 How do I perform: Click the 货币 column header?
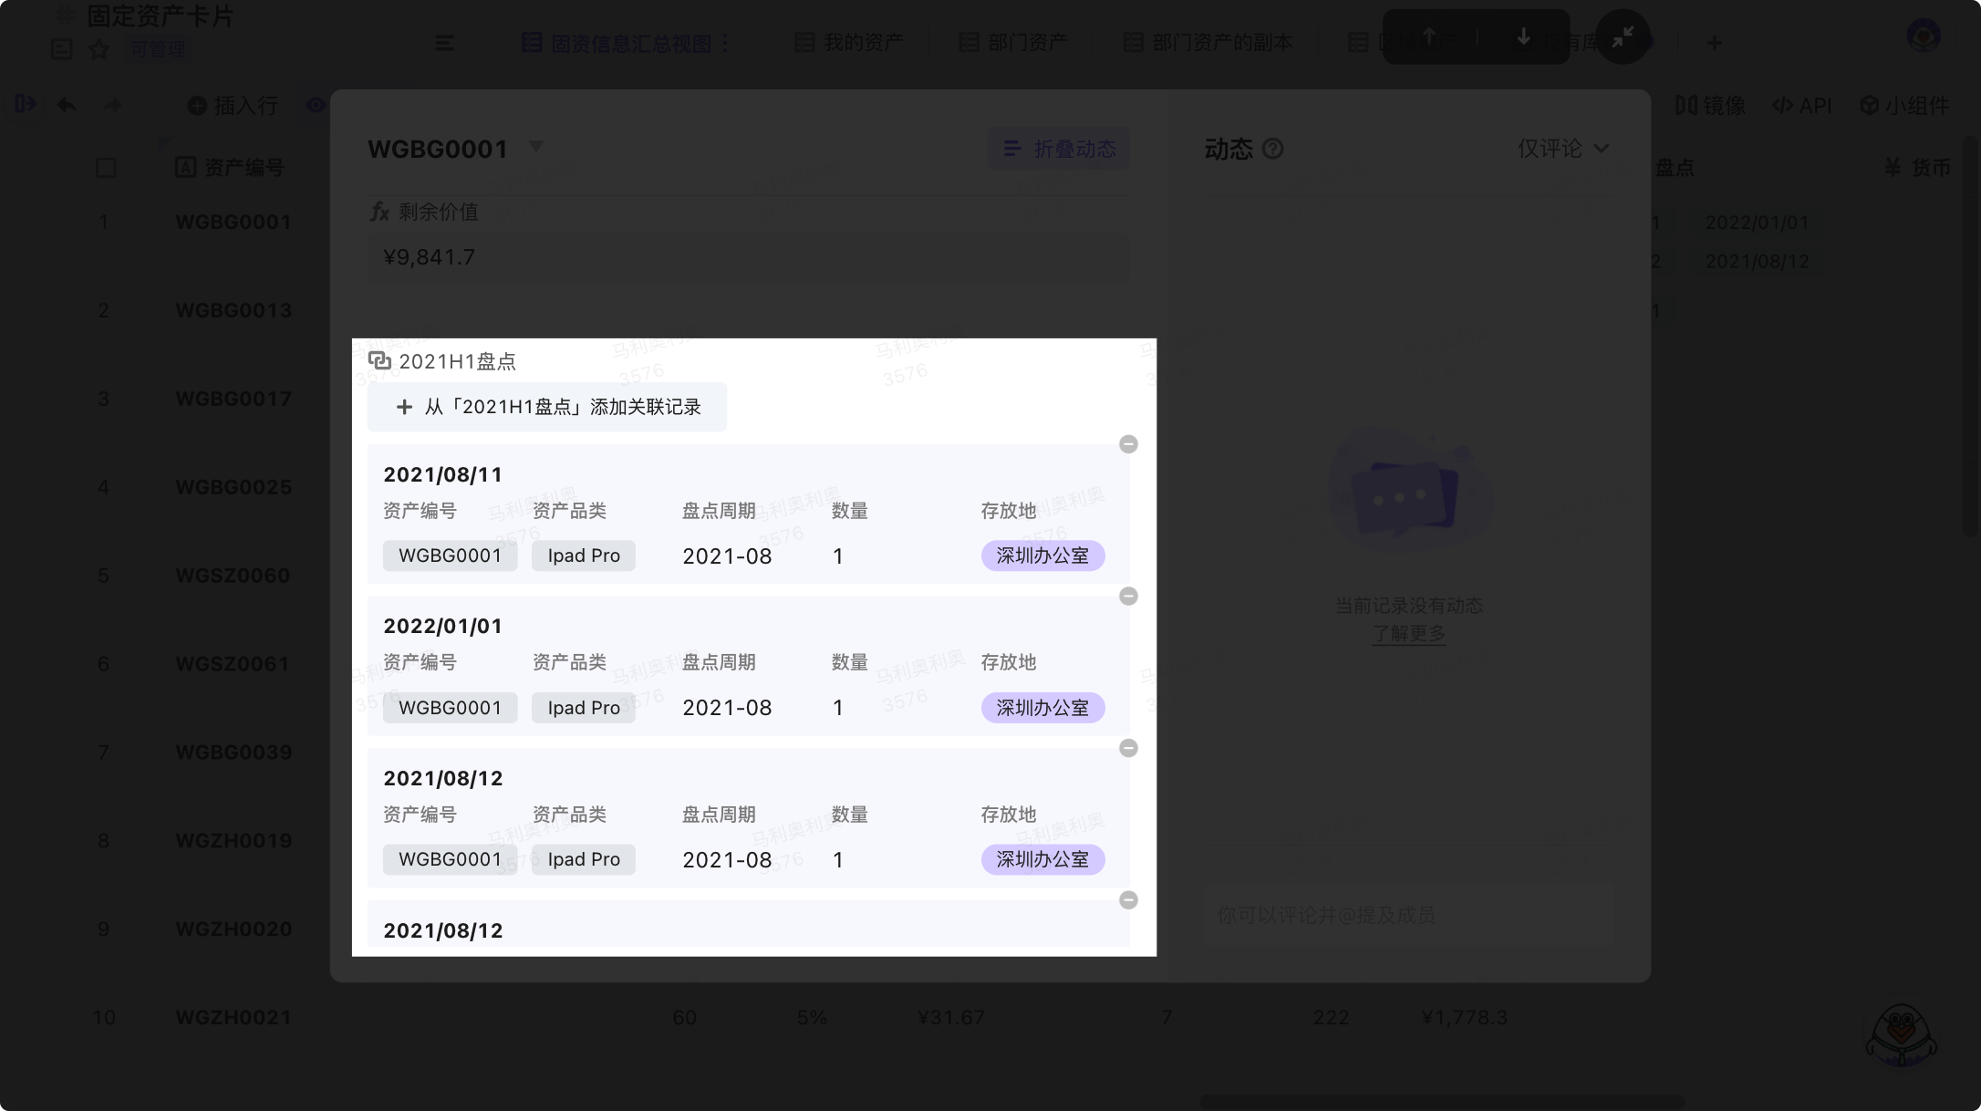point(1917,168)
